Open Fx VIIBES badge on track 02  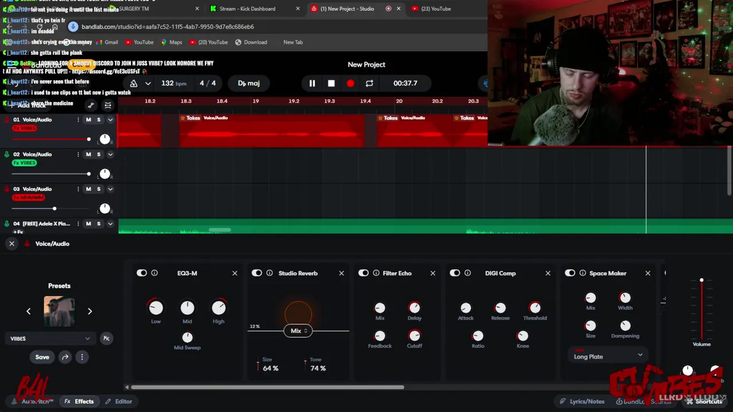pos(24,163)
